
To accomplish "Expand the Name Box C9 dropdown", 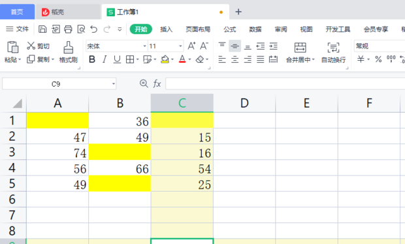I will point(114,84).
